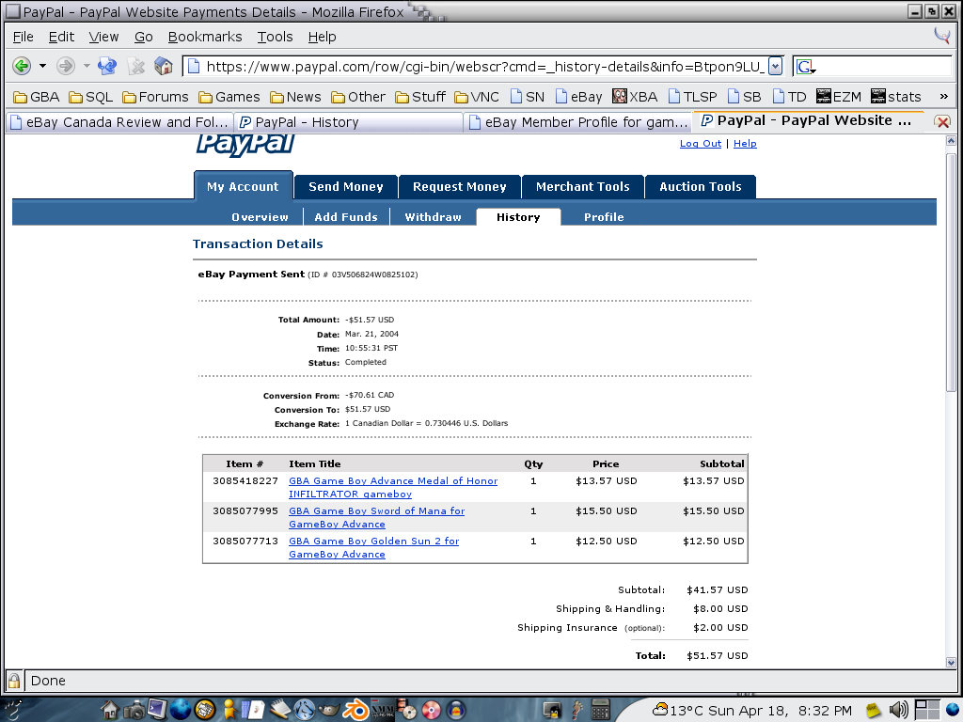Open the Forums bookmarks folder
The image size is (963, 722).
(155, 97)
